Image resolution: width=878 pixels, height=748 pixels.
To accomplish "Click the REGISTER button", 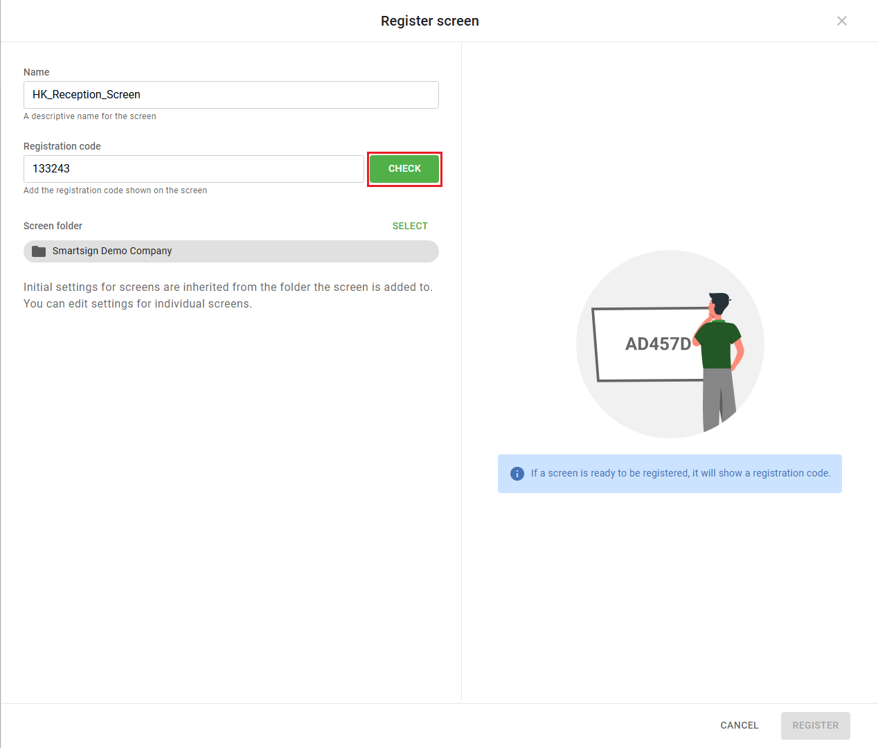I will pyautogui.click(x=816, y=725).
